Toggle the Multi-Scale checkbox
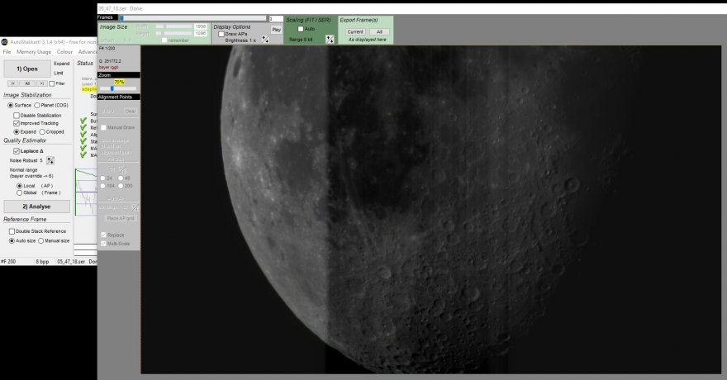Viewport: 727px width, 380px height. tap(103, 244)
